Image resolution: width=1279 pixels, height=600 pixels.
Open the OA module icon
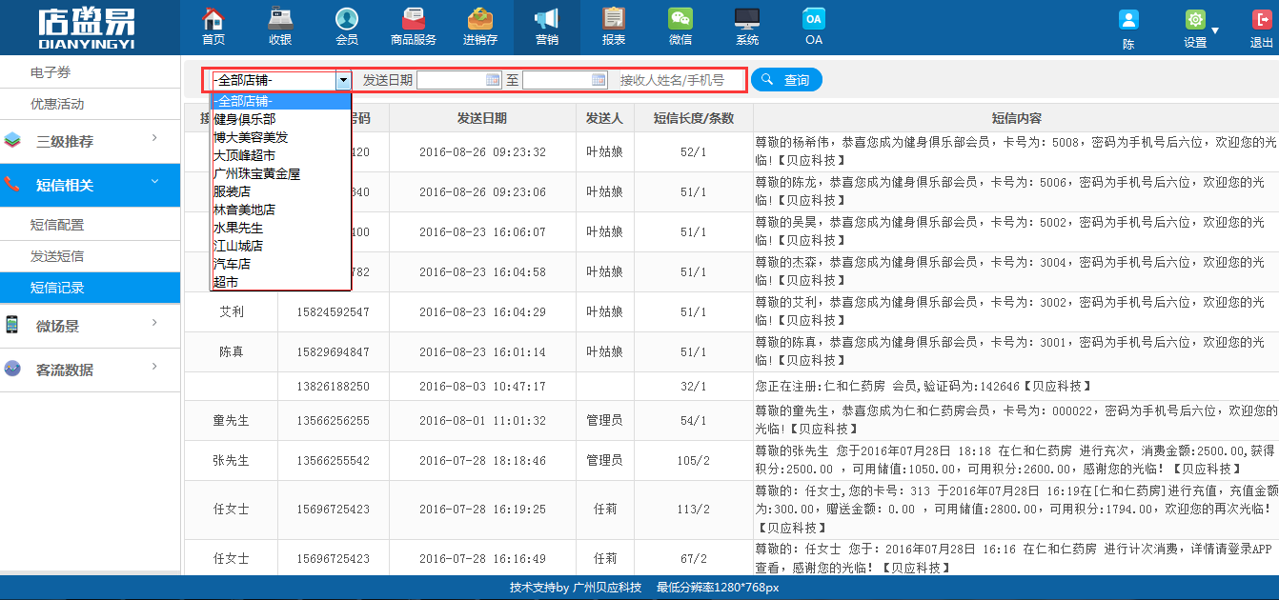coord(814,19)
